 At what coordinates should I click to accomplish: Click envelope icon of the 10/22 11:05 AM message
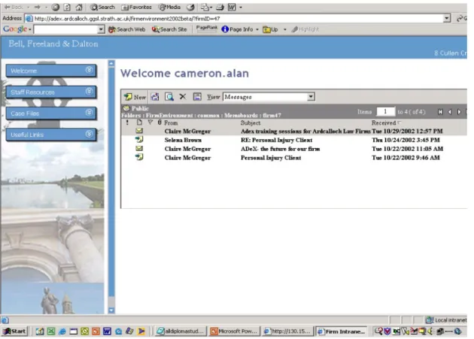[139, 148]
